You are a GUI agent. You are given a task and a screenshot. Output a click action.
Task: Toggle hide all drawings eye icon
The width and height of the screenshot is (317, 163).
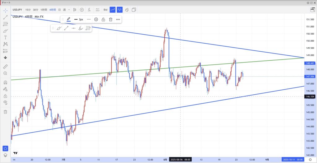click(x=6, y=103)
